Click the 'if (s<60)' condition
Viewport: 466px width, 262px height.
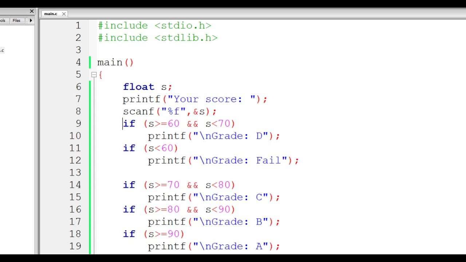click(150, 148)
